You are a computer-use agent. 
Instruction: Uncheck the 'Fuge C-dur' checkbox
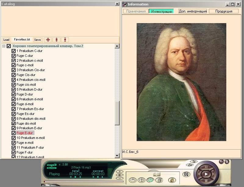(x=13, y=56)
